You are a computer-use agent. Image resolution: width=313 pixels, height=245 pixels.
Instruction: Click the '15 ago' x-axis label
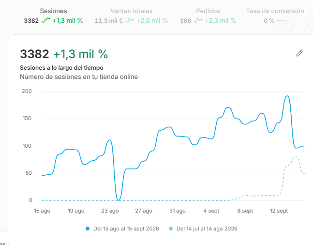42,211
